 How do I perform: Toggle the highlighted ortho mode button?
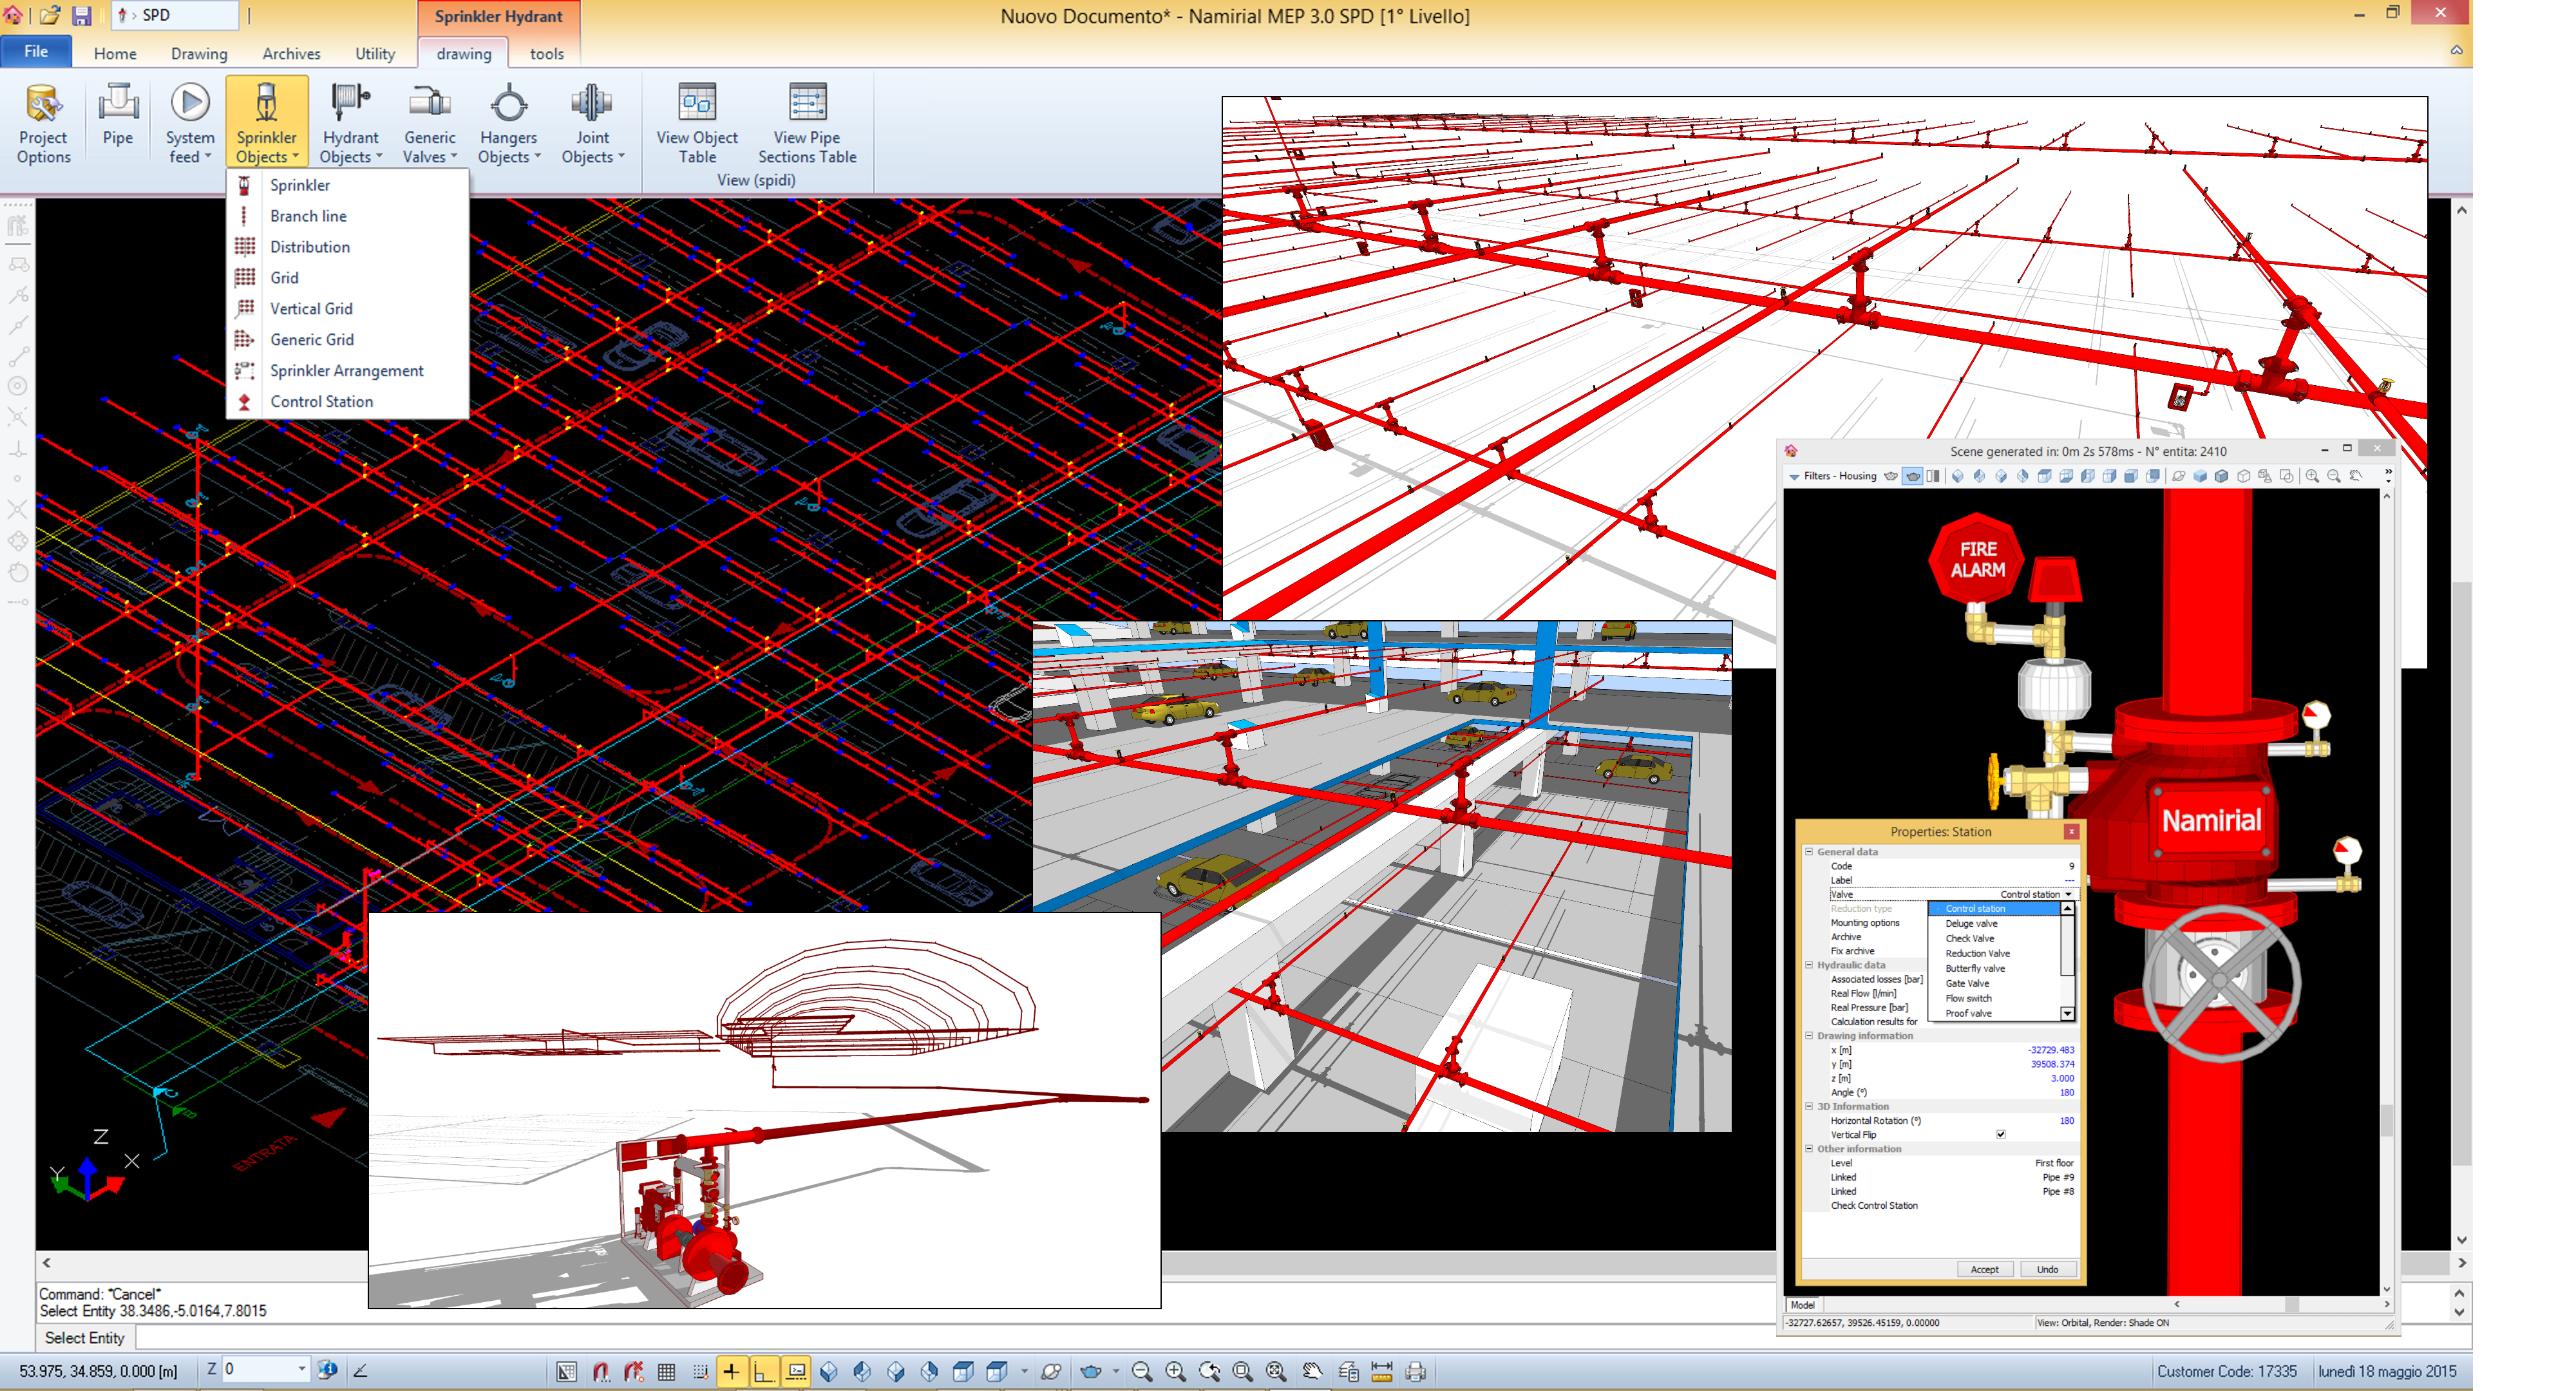coord(764,1372)
